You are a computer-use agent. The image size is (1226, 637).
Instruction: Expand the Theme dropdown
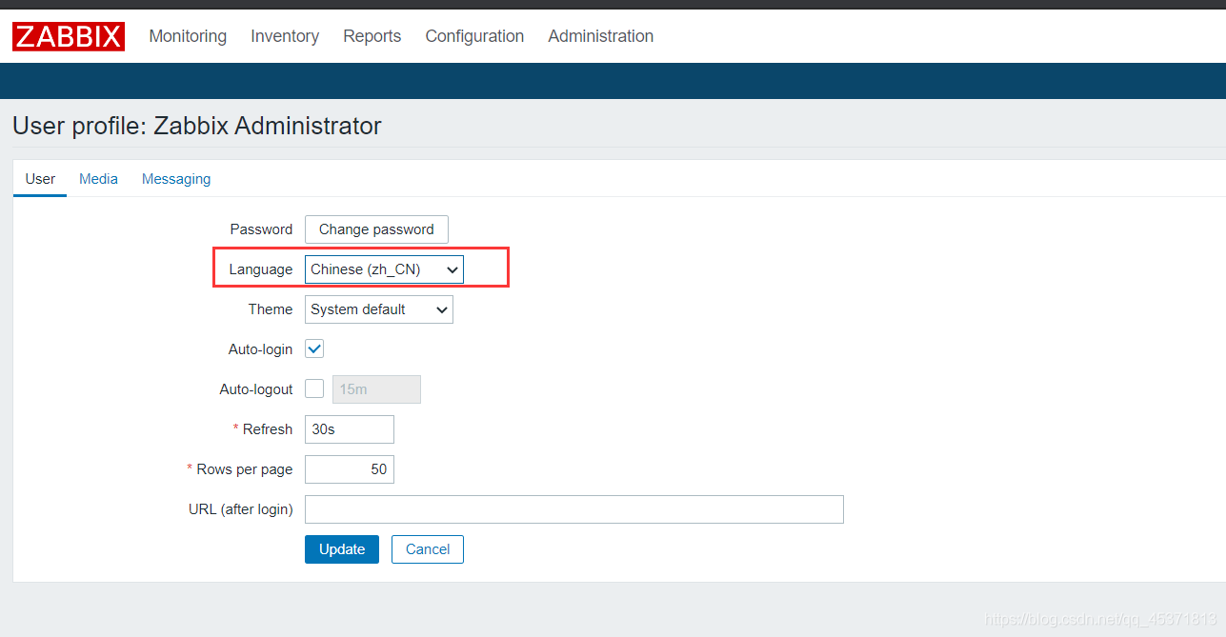pyautogui.click(x=379, y=309)
